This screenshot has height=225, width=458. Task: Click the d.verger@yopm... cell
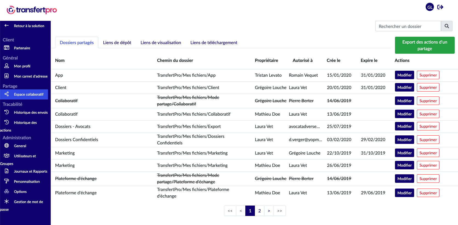coord(305,139)
